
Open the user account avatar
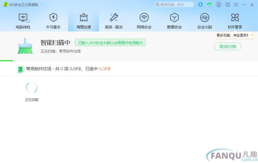coord(219,5)
